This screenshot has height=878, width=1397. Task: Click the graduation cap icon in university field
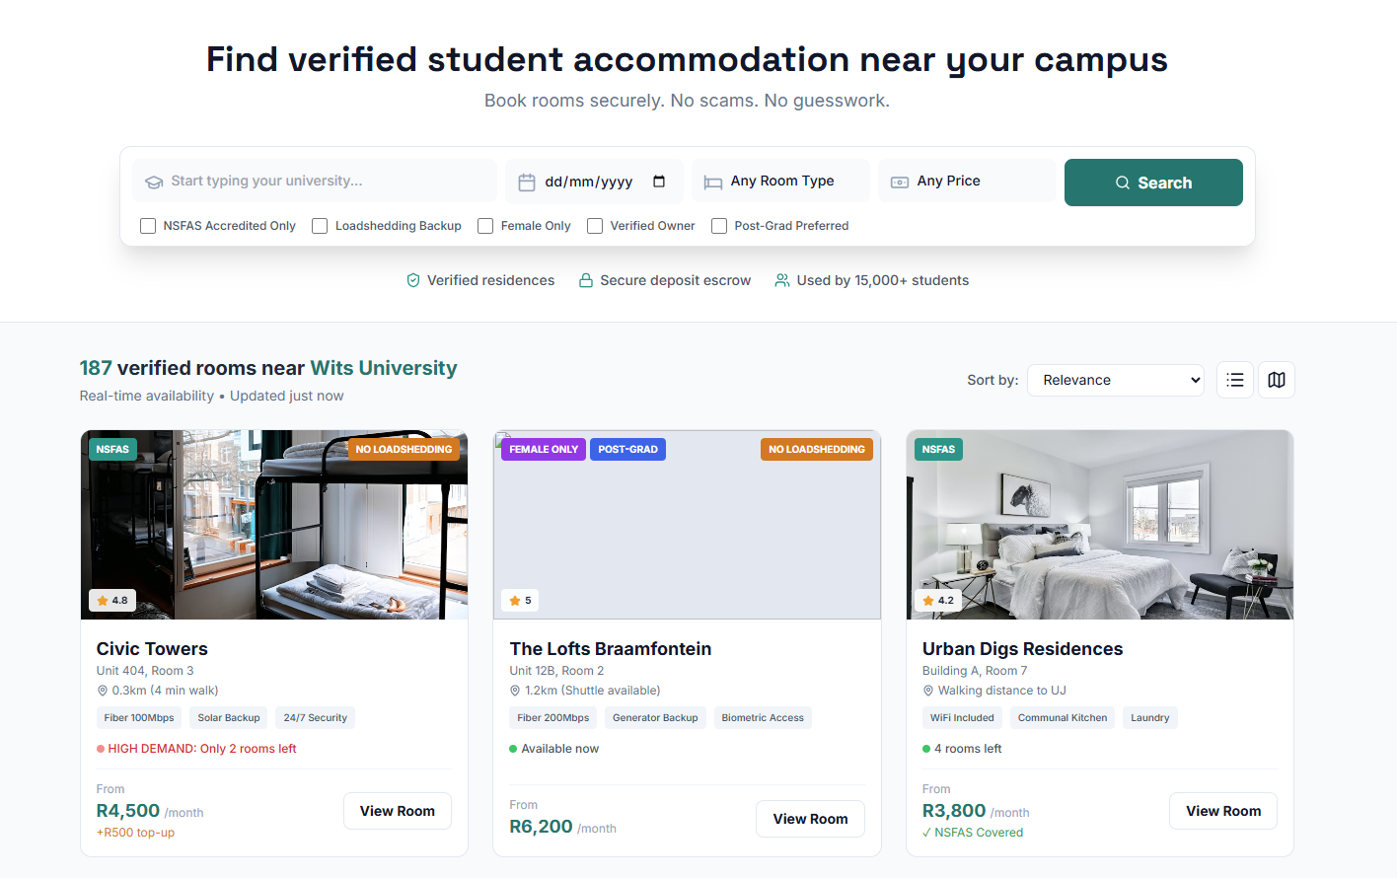(x=154, y=181)
